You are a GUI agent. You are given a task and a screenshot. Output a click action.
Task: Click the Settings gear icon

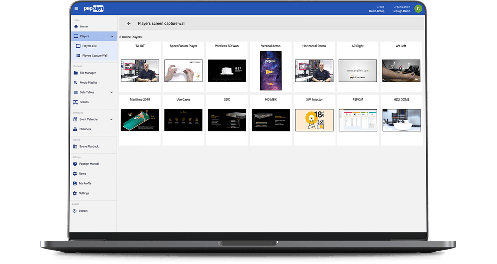click(x=75, y=193)
